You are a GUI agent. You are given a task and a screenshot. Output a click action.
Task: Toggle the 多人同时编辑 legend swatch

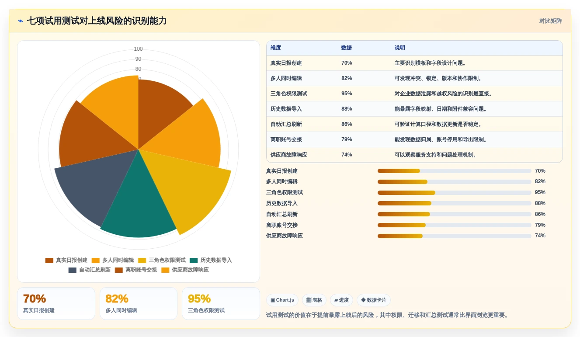pyautogui.click(x=96, y=261)
